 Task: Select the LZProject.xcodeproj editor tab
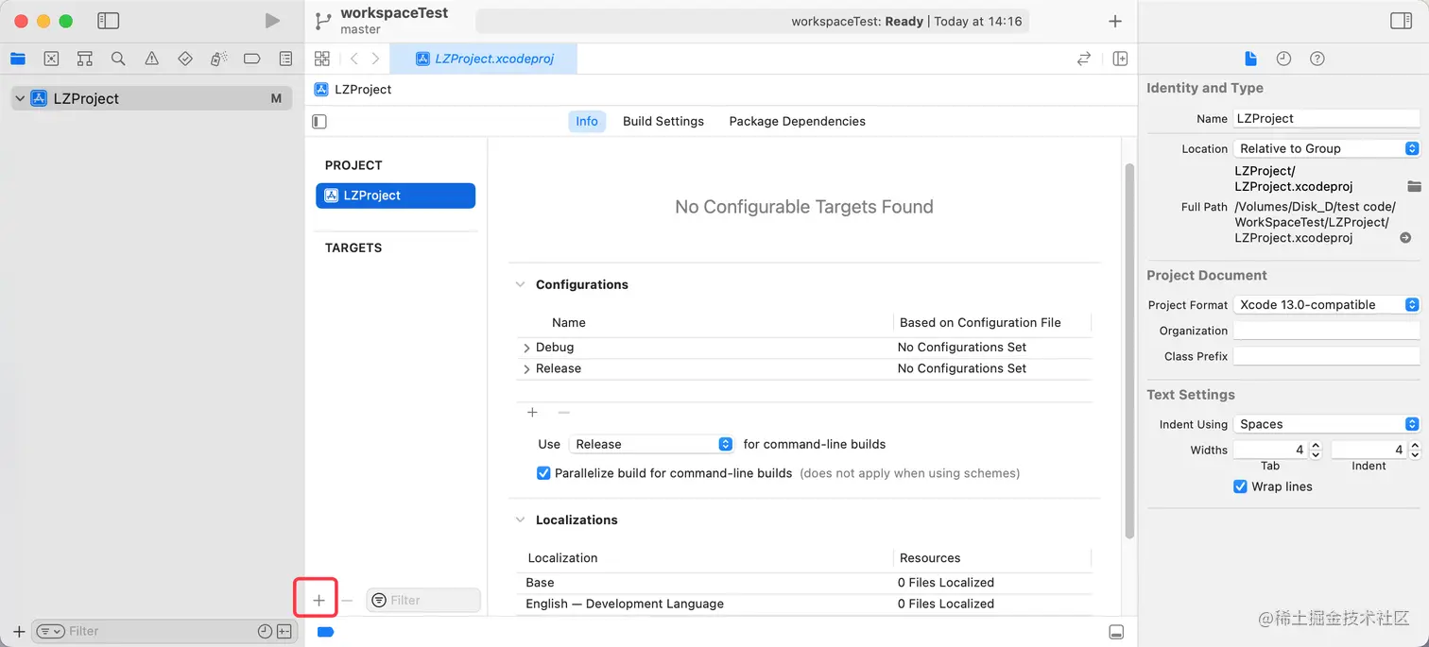pos(484,59)
